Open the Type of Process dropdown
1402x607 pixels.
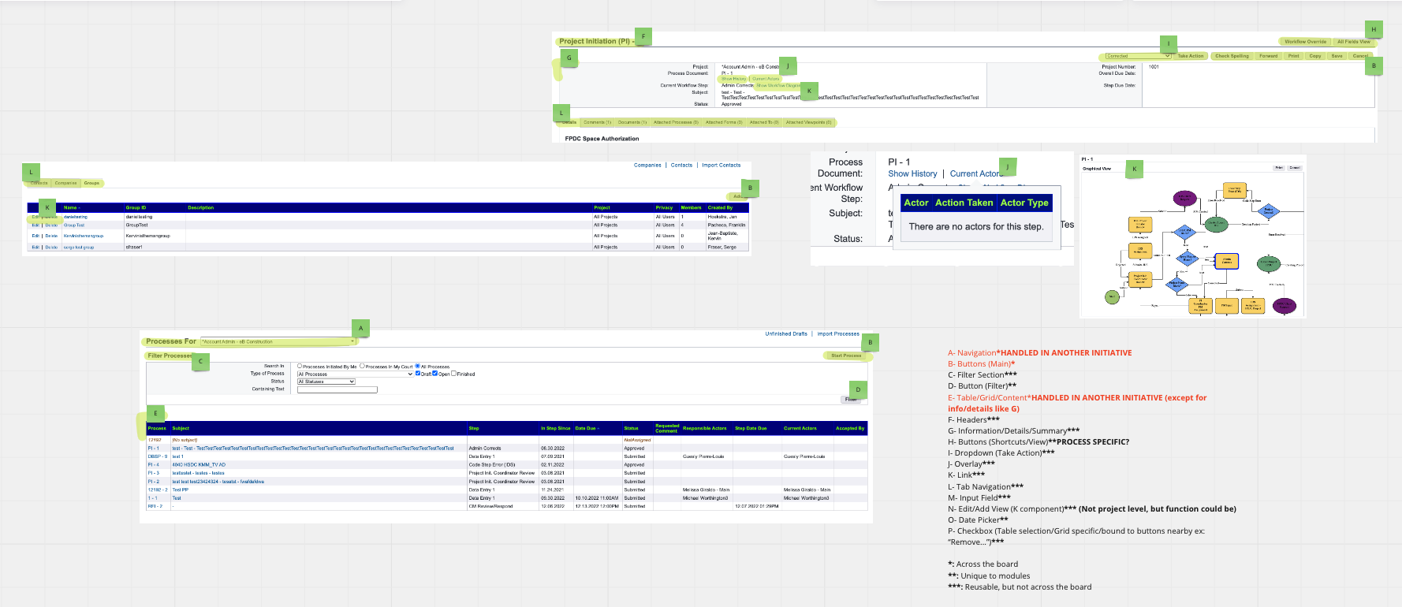(x=355, y=374)
